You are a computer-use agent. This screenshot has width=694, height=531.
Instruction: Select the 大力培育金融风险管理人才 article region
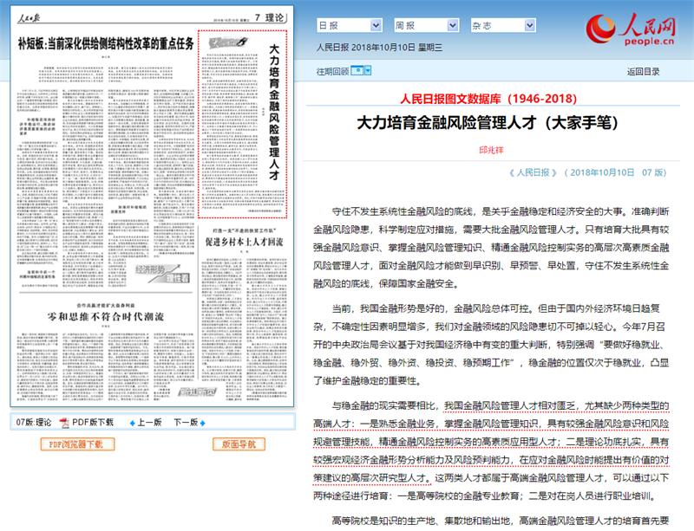click(243, 124)
